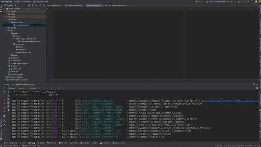The height and width of the screenshot is (147, 261).
Task: Collapse the prometheus folder in project tree
Action: point(9,22)
